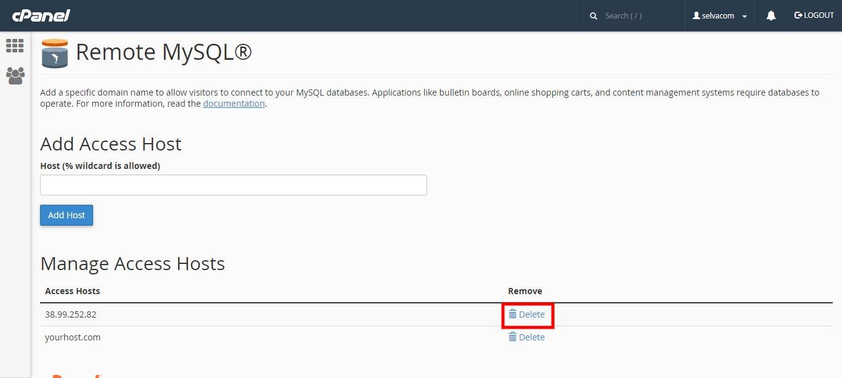Click the Add Access Host heading
The image size is (842, 378).
pyautogui.click(x=111, y=144)
